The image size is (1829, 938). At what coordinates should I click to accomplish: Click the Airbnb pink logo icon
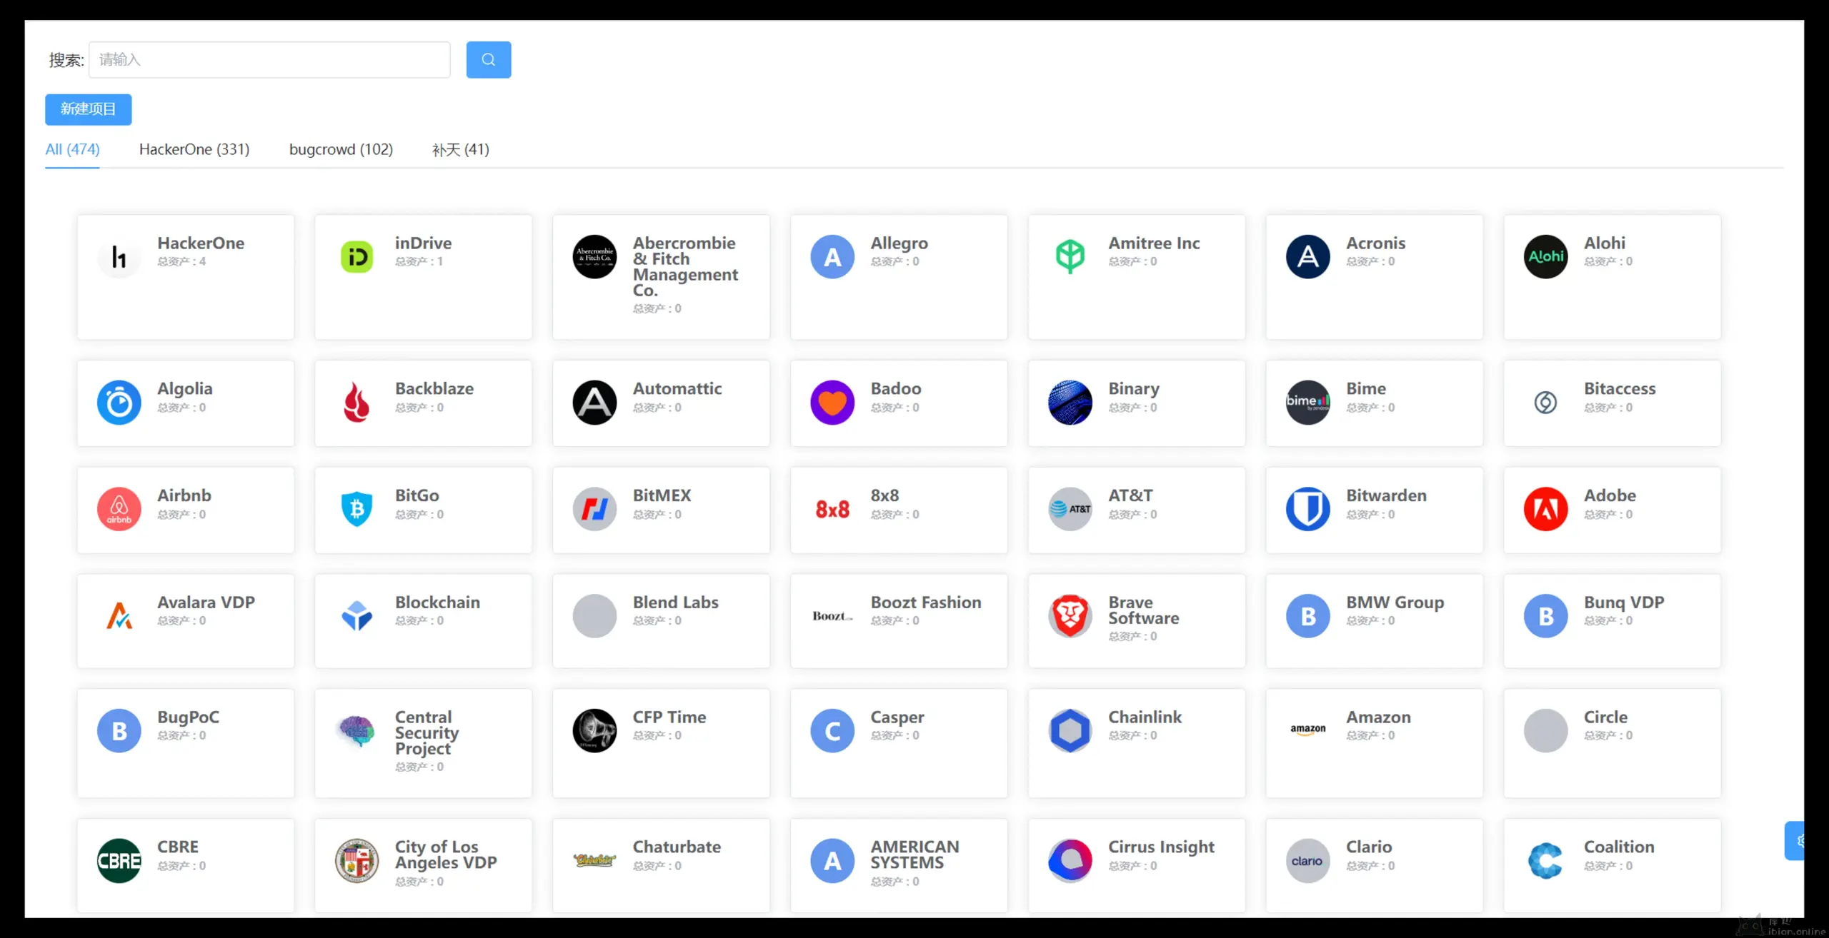(119, 509)
